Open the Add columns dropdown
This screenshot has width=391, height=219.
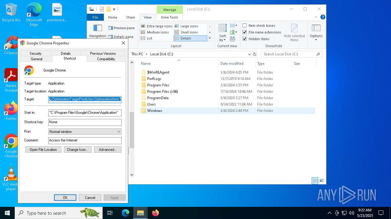click(234, 32)
